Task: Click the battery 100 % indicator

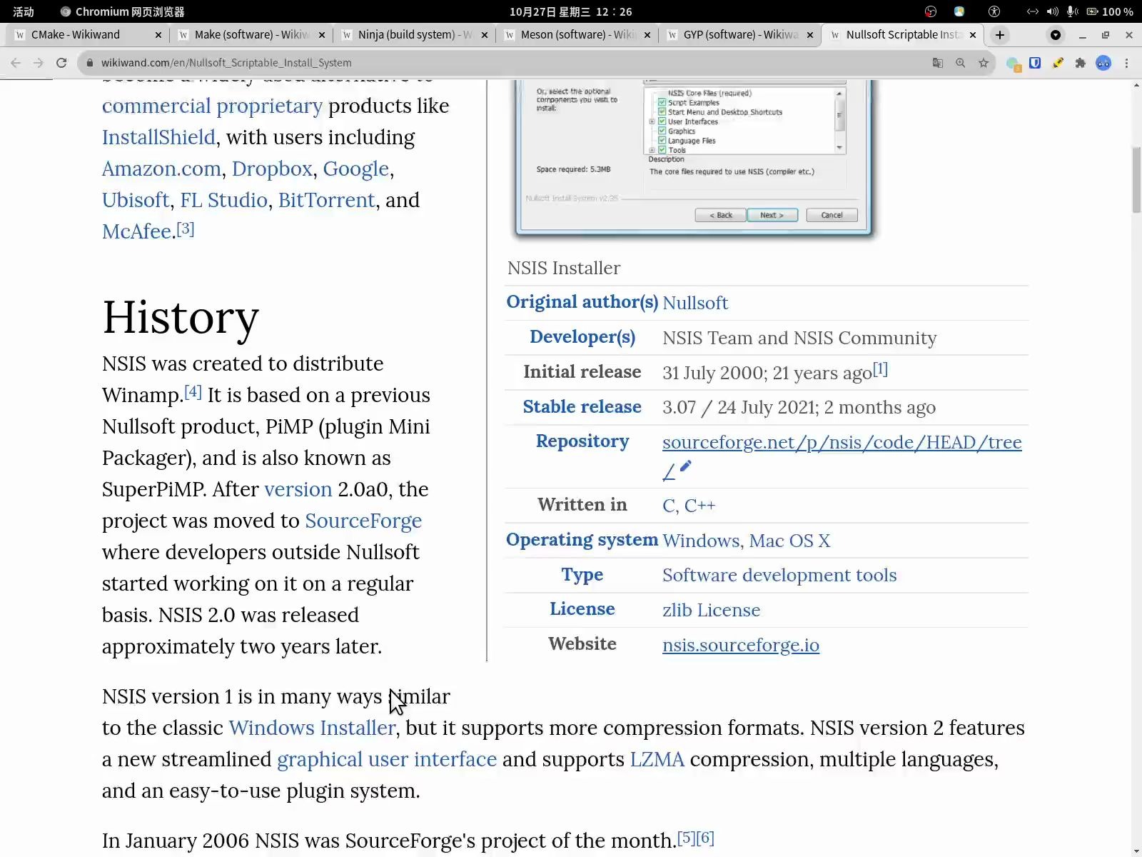Action: 1110,11
